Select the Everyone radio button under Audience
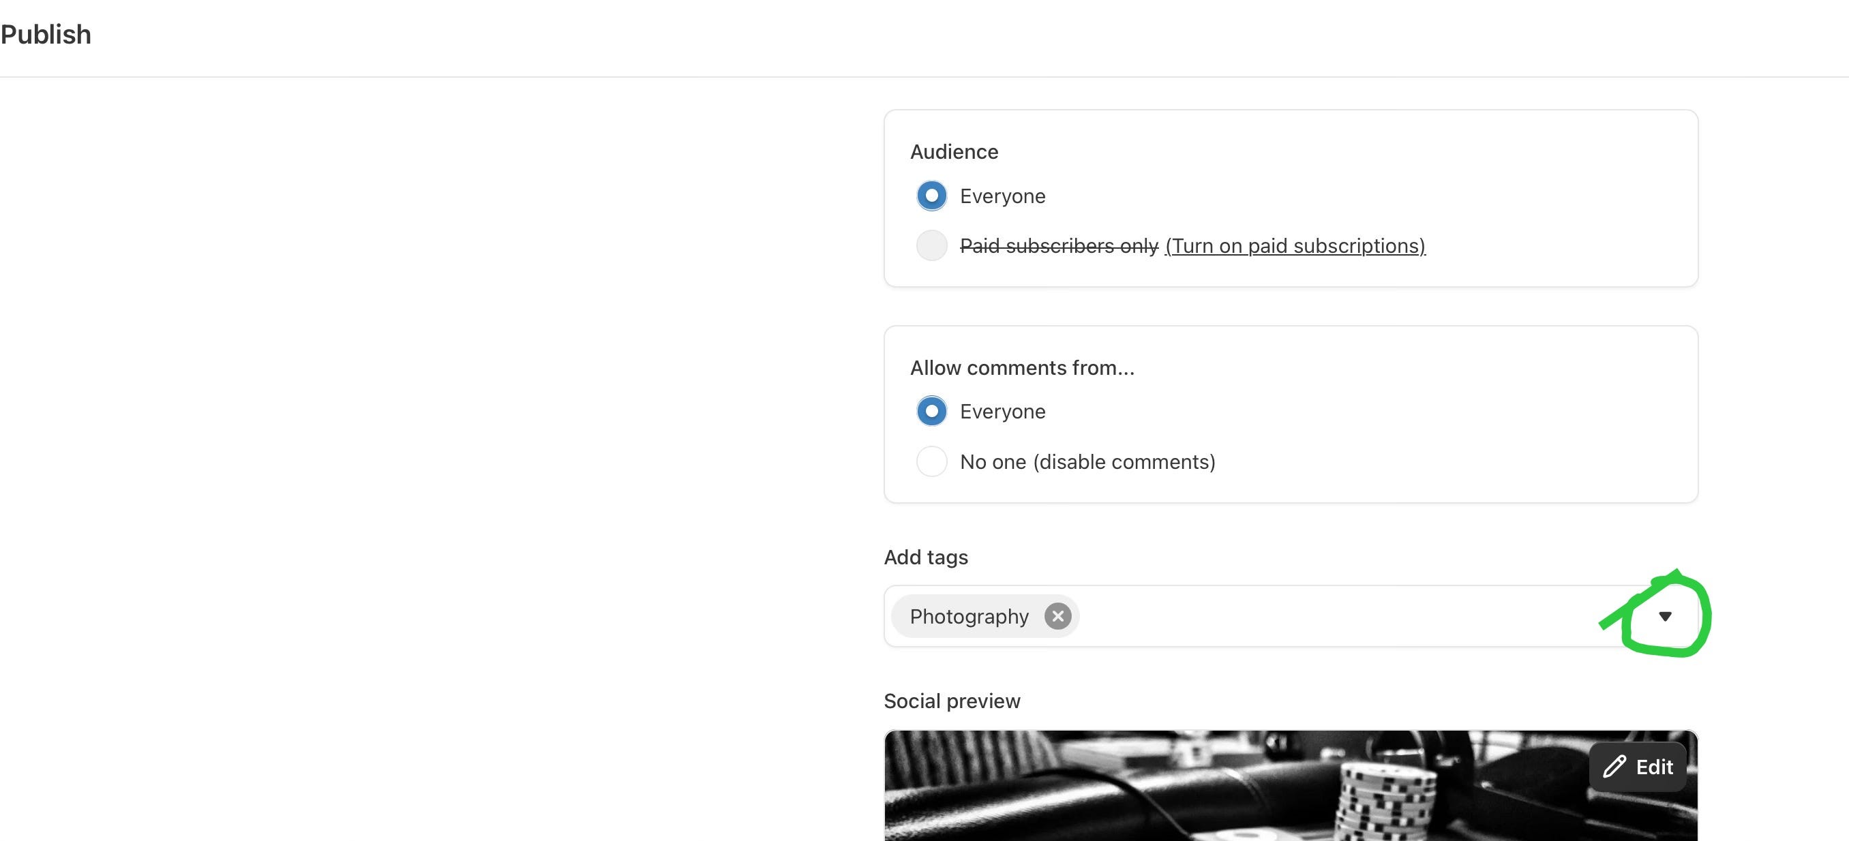Image resolution: width=1849 pixels, height=841 pixels. pos(932,196)
